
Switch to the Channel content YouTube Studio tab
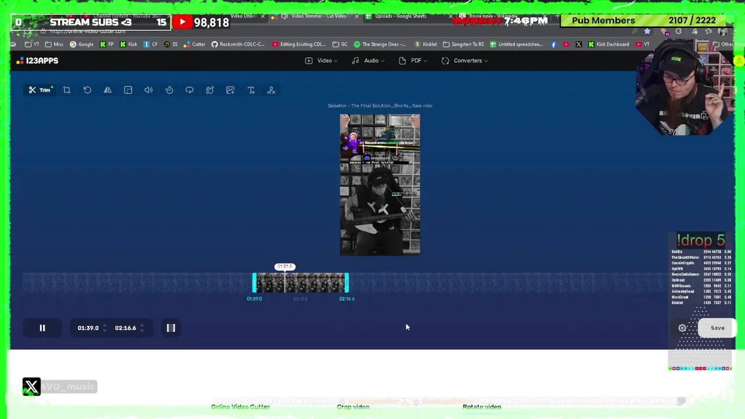127,16
